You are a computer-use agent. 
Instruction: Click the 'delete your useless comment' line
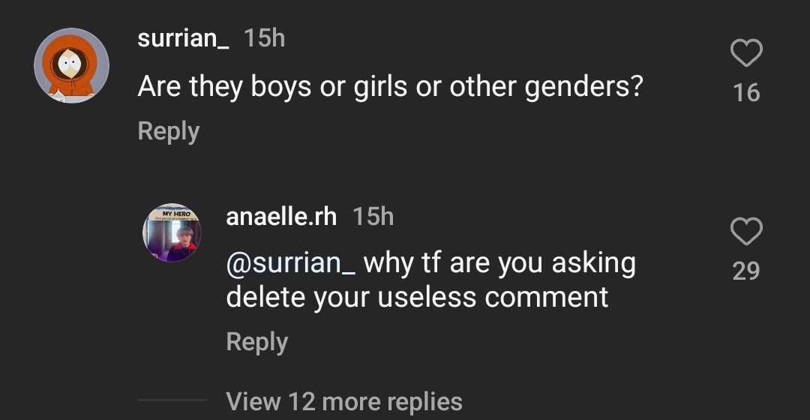(x=417, y=298)
